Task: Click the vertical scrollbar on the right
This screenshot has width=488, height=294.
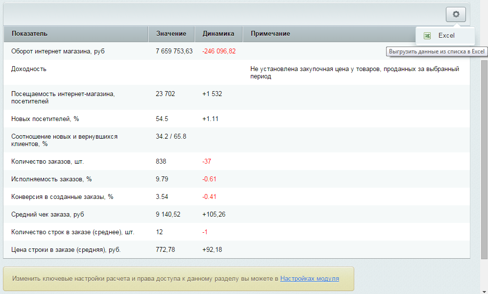Action: coord(484,157)
